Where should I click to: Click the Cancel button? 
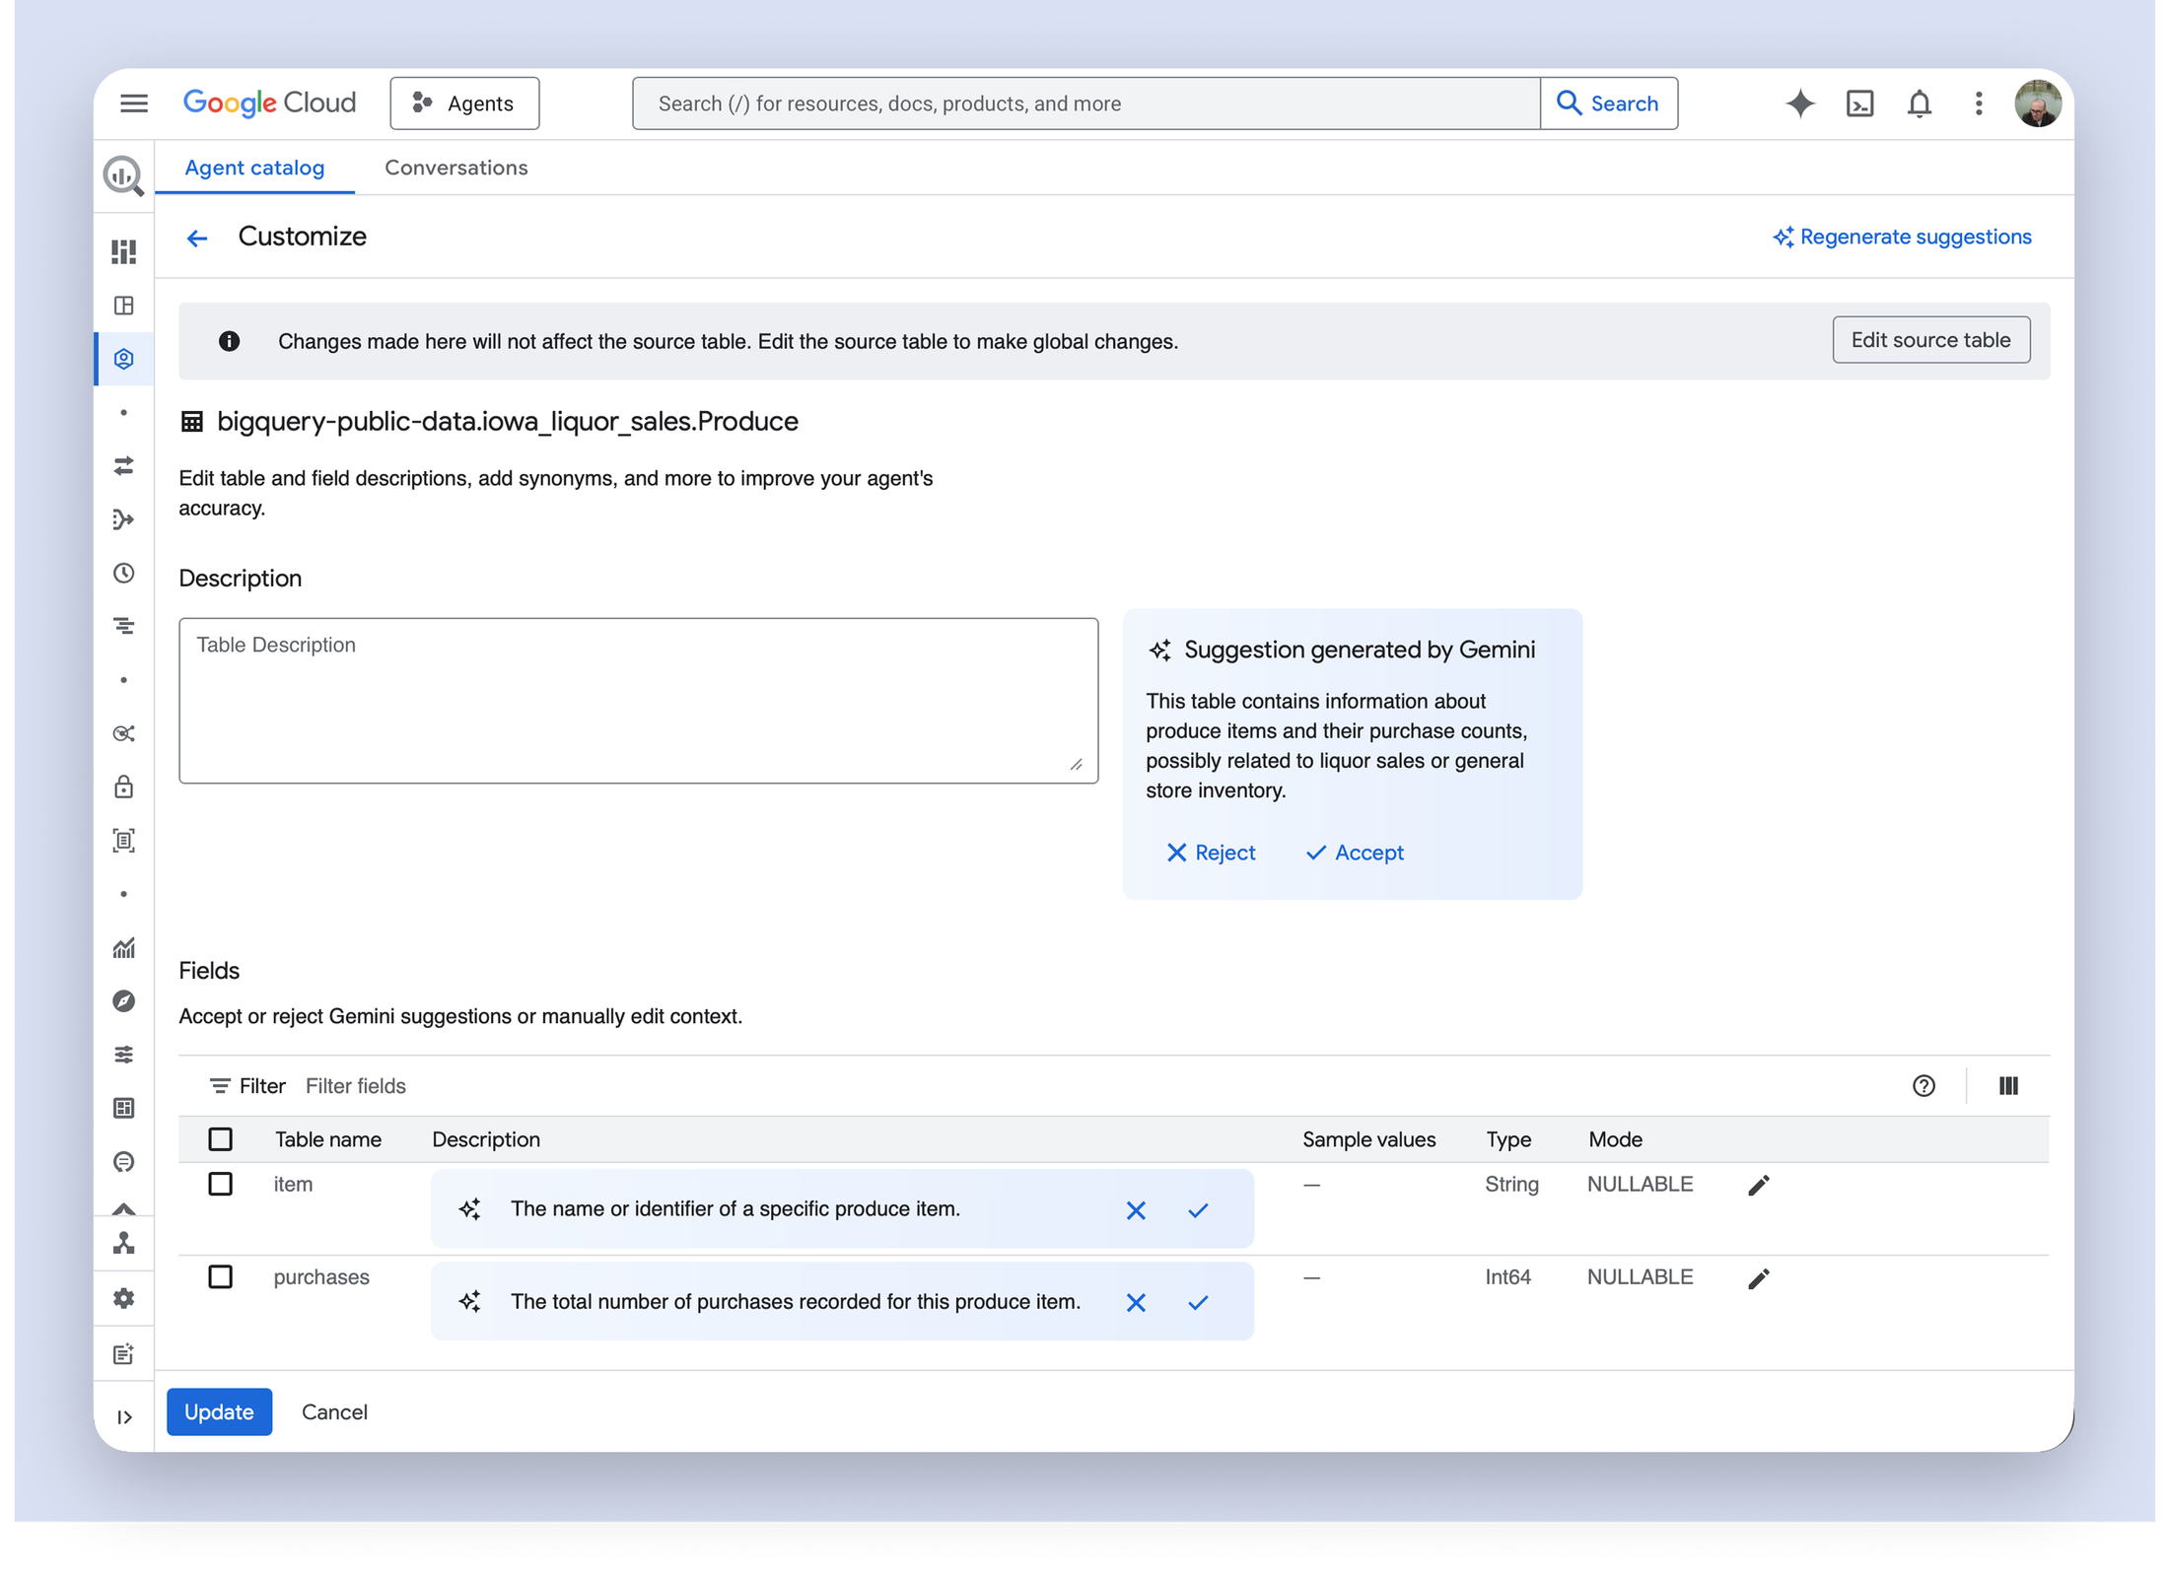click(334, 1412)
